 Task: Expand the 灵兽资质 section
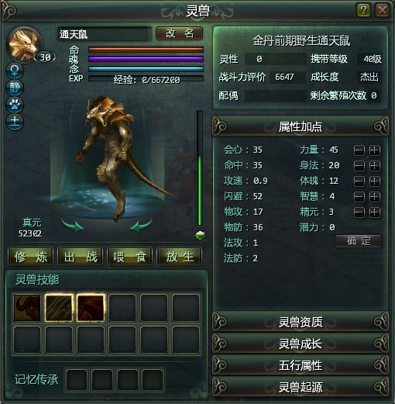(301, 322)
